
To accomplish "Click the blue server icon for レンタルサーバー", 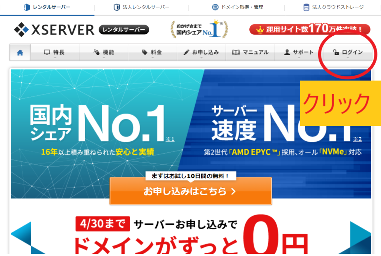I will (x=27, y=7).
